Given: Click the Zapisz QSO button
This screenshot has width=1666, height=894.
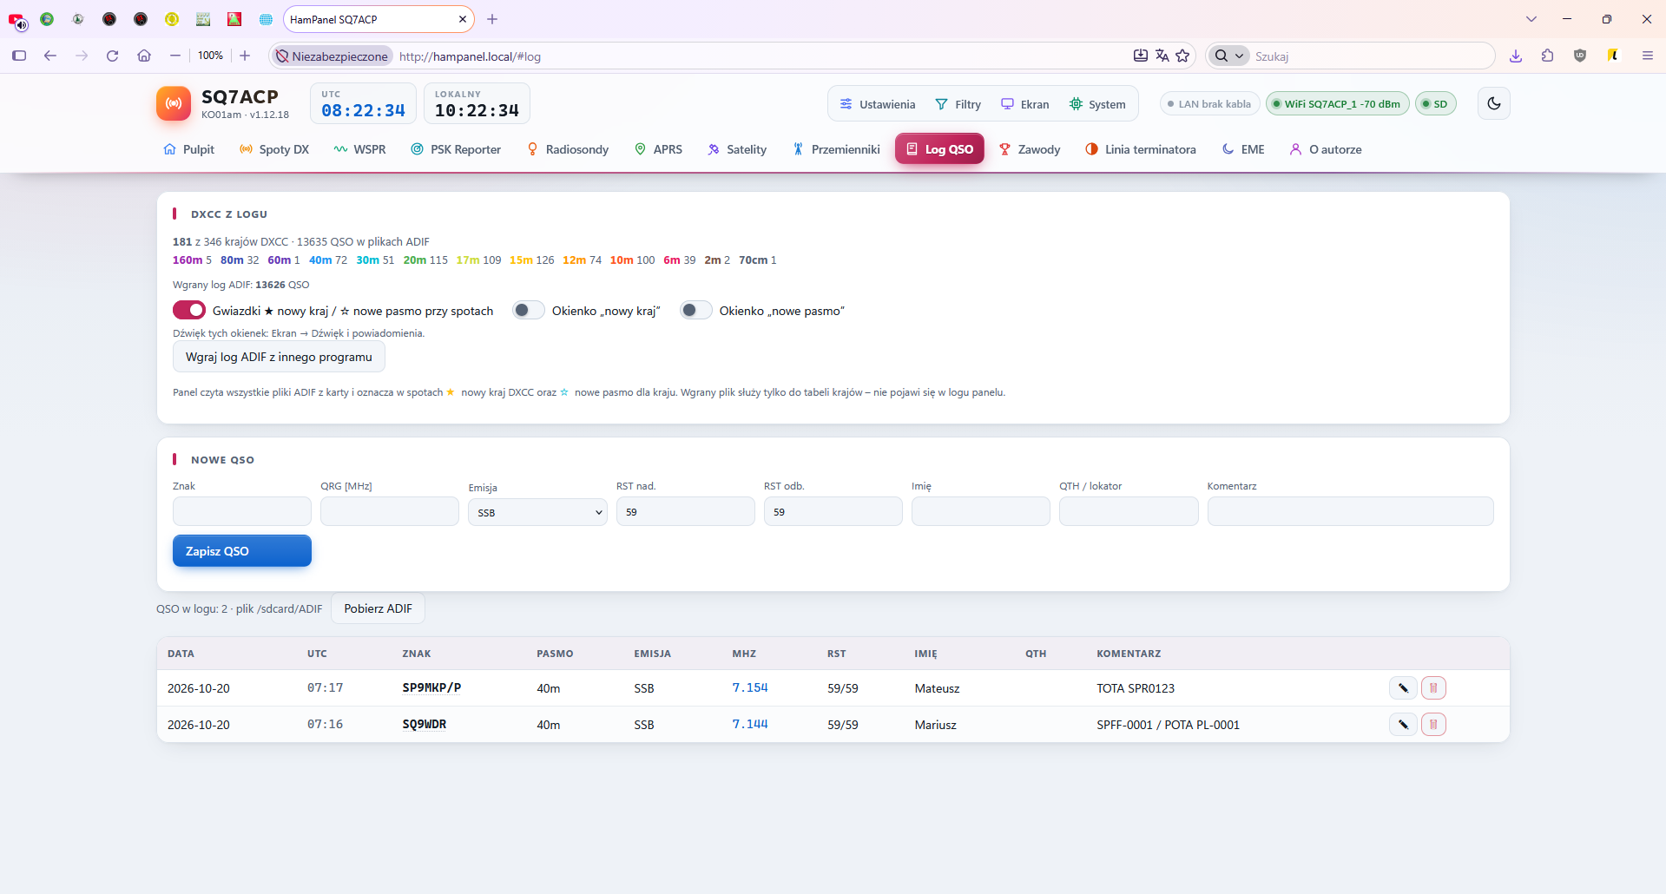Looking at the screenshot, I should tap(242, 551).
